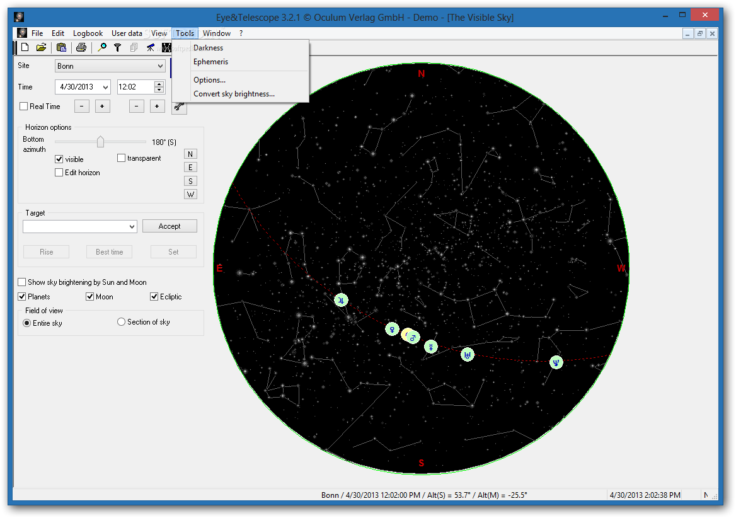Enable the Real Time checkbox
This screenshot has width=736, height=518.
(23, 106)
